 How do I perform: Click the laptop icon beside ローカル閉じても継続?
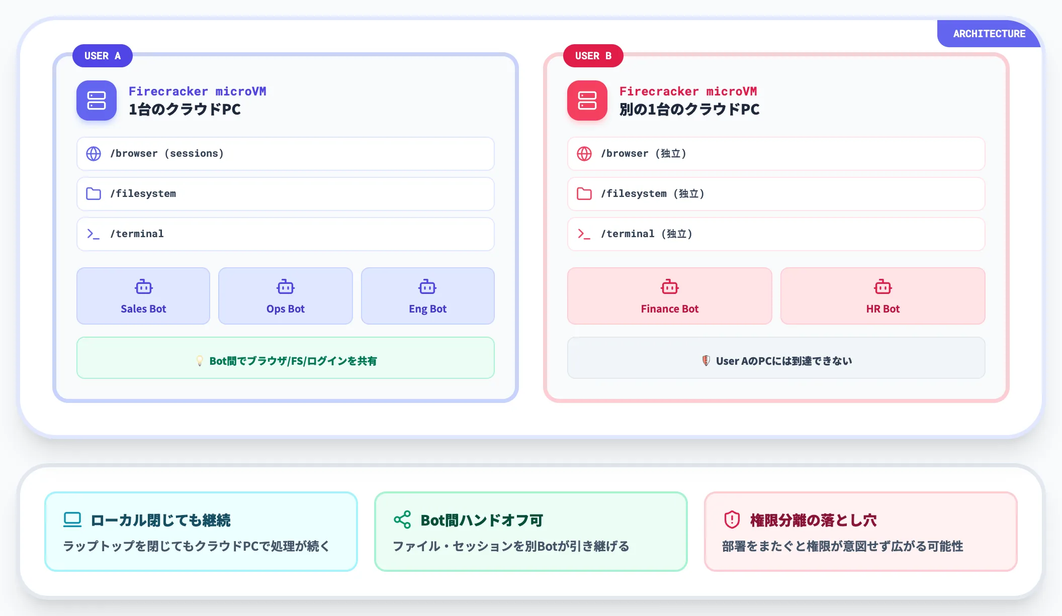point(72,520)
